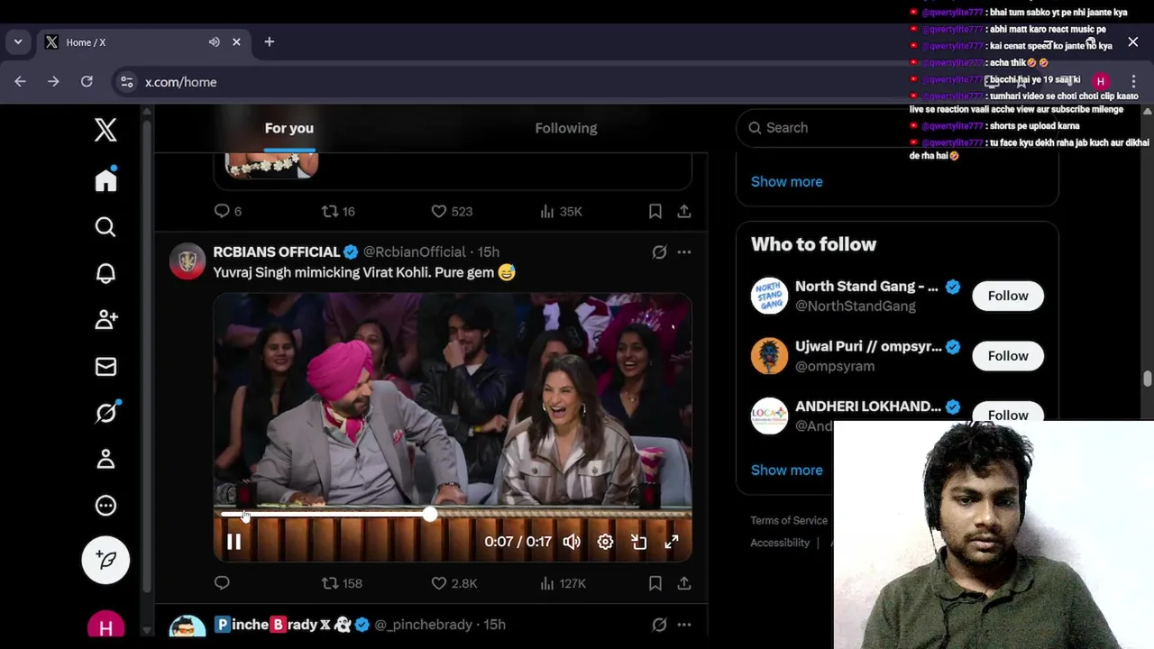Switch to the For you tab
The width and height of the screenshot is (1154, 649).
pos(289,128)
